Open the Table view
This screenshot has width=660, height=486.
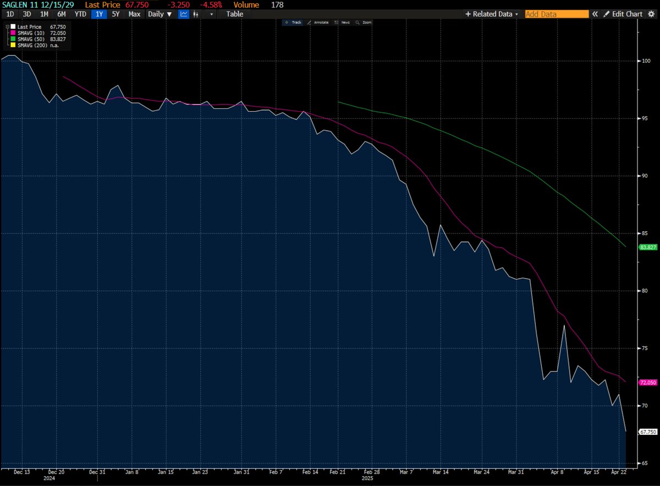235,14
